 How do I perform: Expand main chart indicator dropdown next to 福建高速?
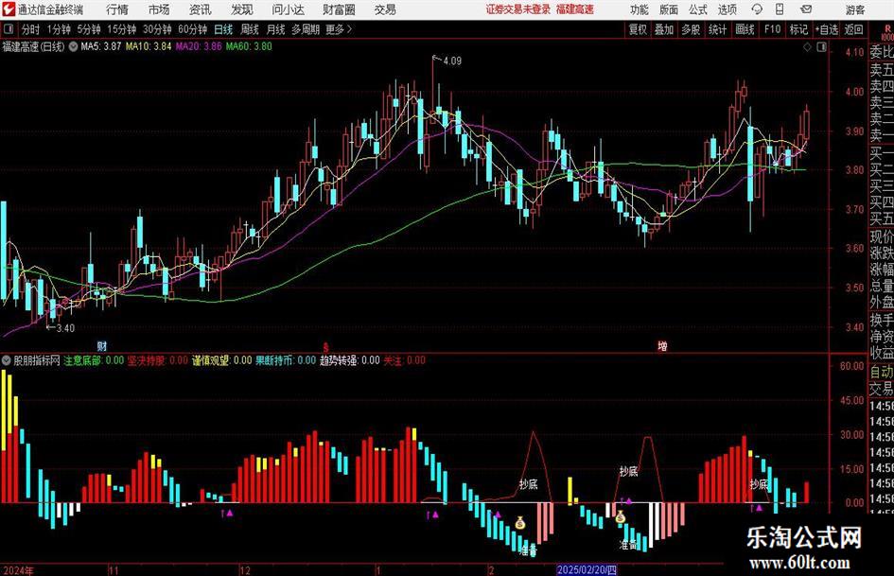pyautogui.click(x=74, y=46)
